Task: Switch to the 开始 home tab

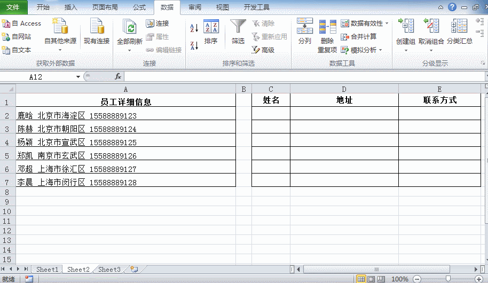Action: tap(43, 7)
